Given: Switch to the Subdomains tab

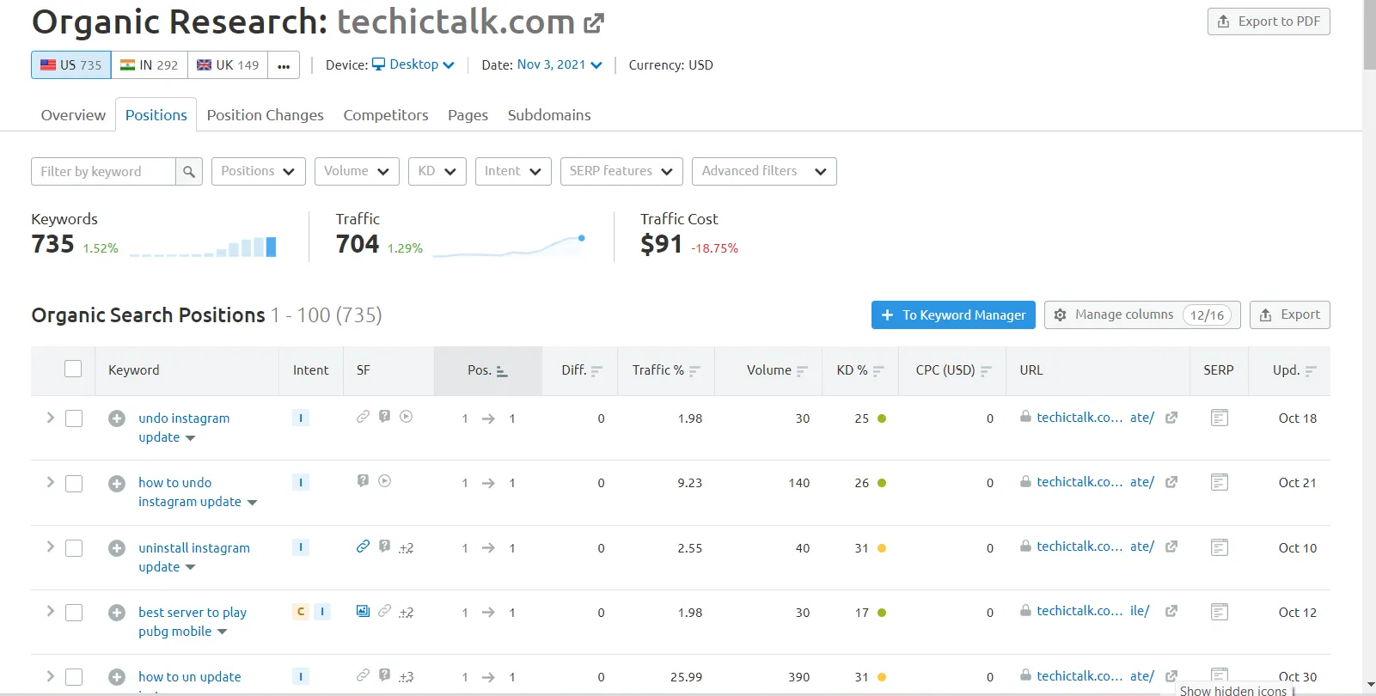Looking at the screenshot, I should [x=549, y=115].
